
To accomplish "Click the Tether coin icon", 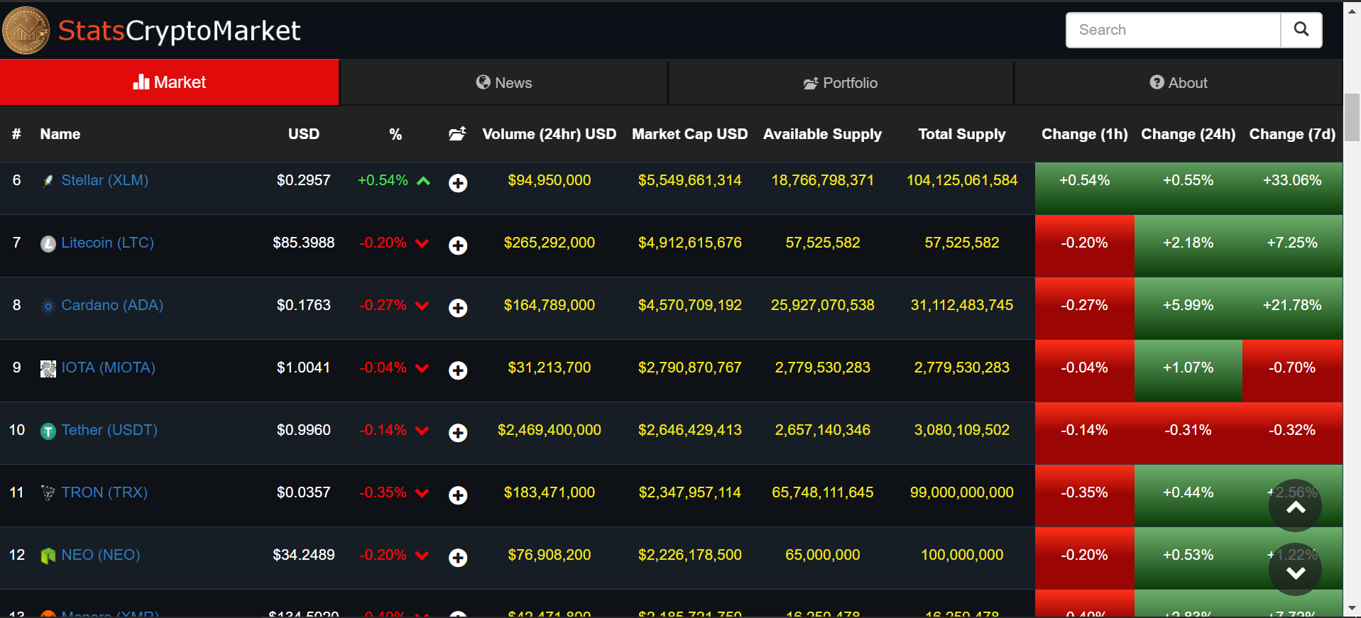I will click(48, 431).
